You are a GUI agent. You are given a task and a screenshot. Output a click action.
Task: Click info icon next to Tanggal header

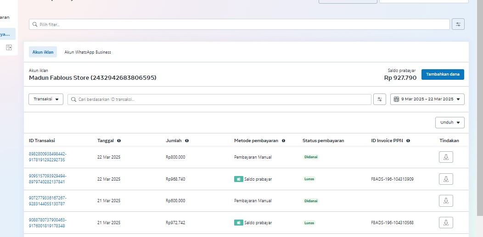click(x=119, y=141)
